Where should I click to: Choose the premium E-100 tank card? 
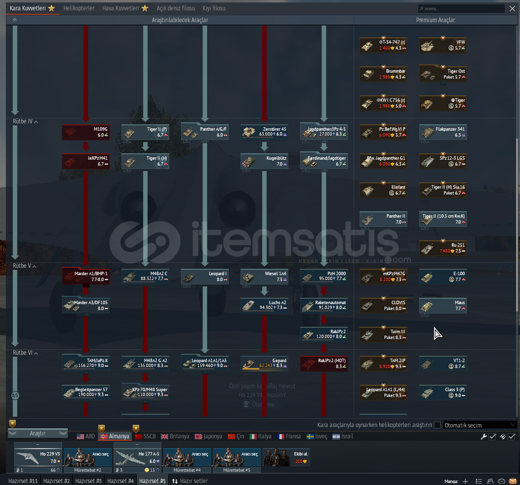tap(443, 277)
